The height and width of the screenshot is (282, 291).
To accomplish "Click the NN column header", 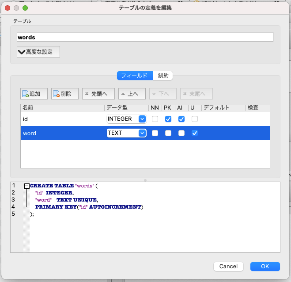I will [155, 107].
